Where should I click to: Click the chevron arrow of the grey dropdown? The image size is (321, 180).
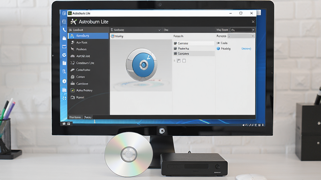253,36
